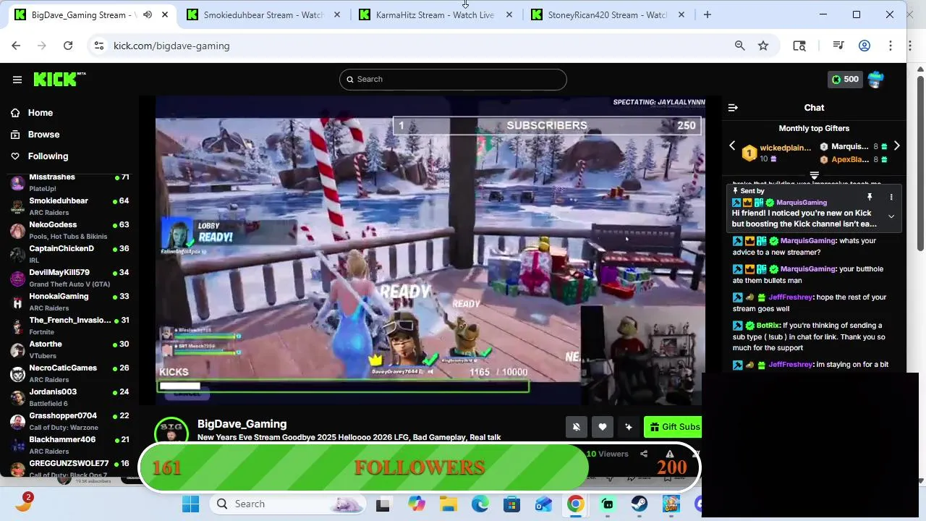Click JeffFreshrey's name in 'hope the rest' message
The height and width of the screenshot is (521, 926).
pos(790,297)
